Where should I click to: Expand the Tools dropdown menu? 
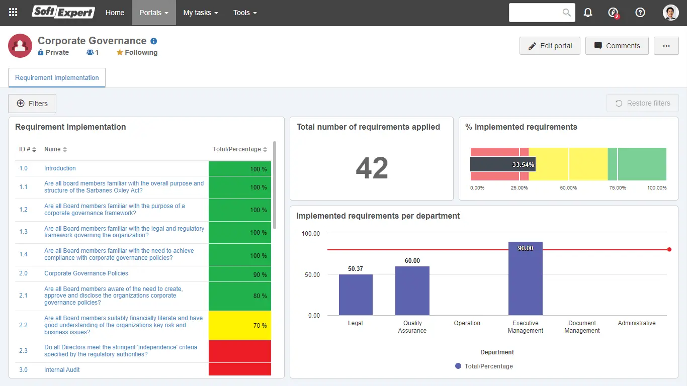(245, 13)
